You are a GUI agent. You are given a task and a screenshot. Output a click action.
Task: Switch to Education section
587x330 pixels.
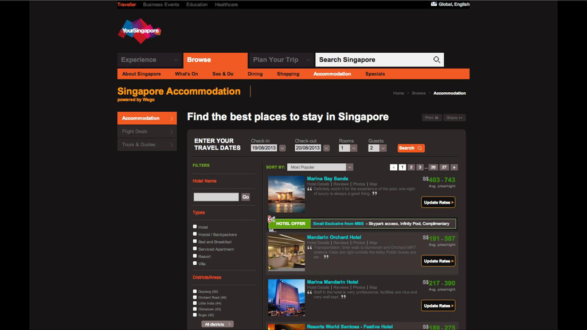click(197, 5)
